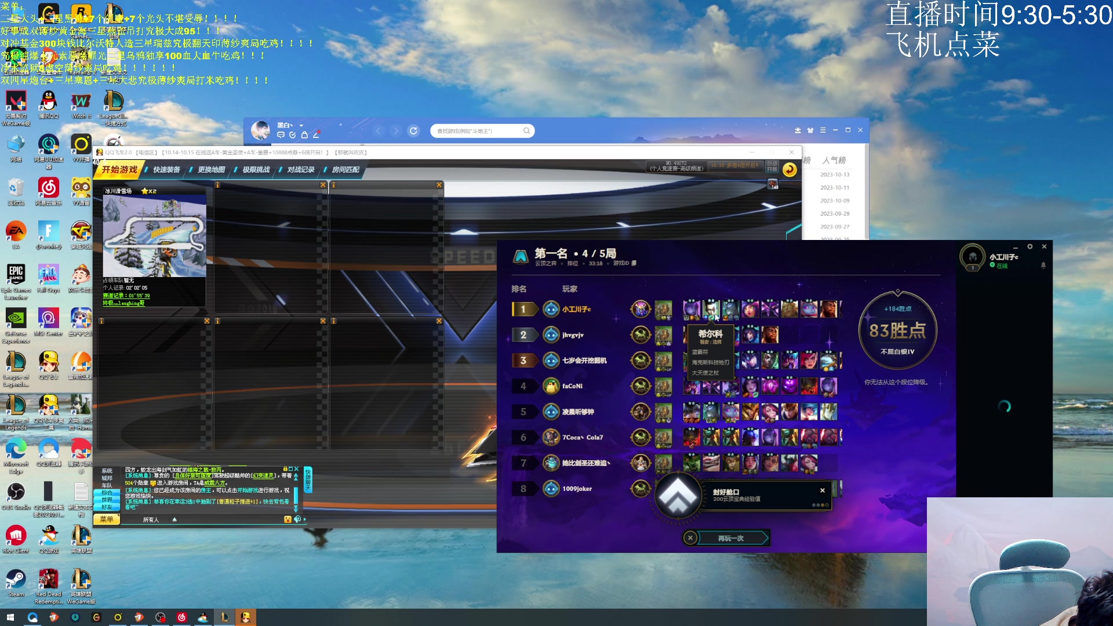The width and height of the screenshot is (1113, 626).
Task: Click the 再玩一次 button
Action: click(730, 538)
